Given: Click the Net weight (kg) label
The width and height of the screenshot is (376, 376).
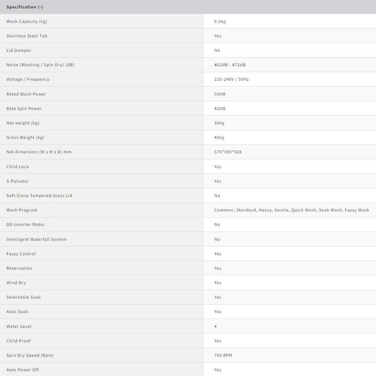Looking at the screenshot, I should [x=23, y=123].
